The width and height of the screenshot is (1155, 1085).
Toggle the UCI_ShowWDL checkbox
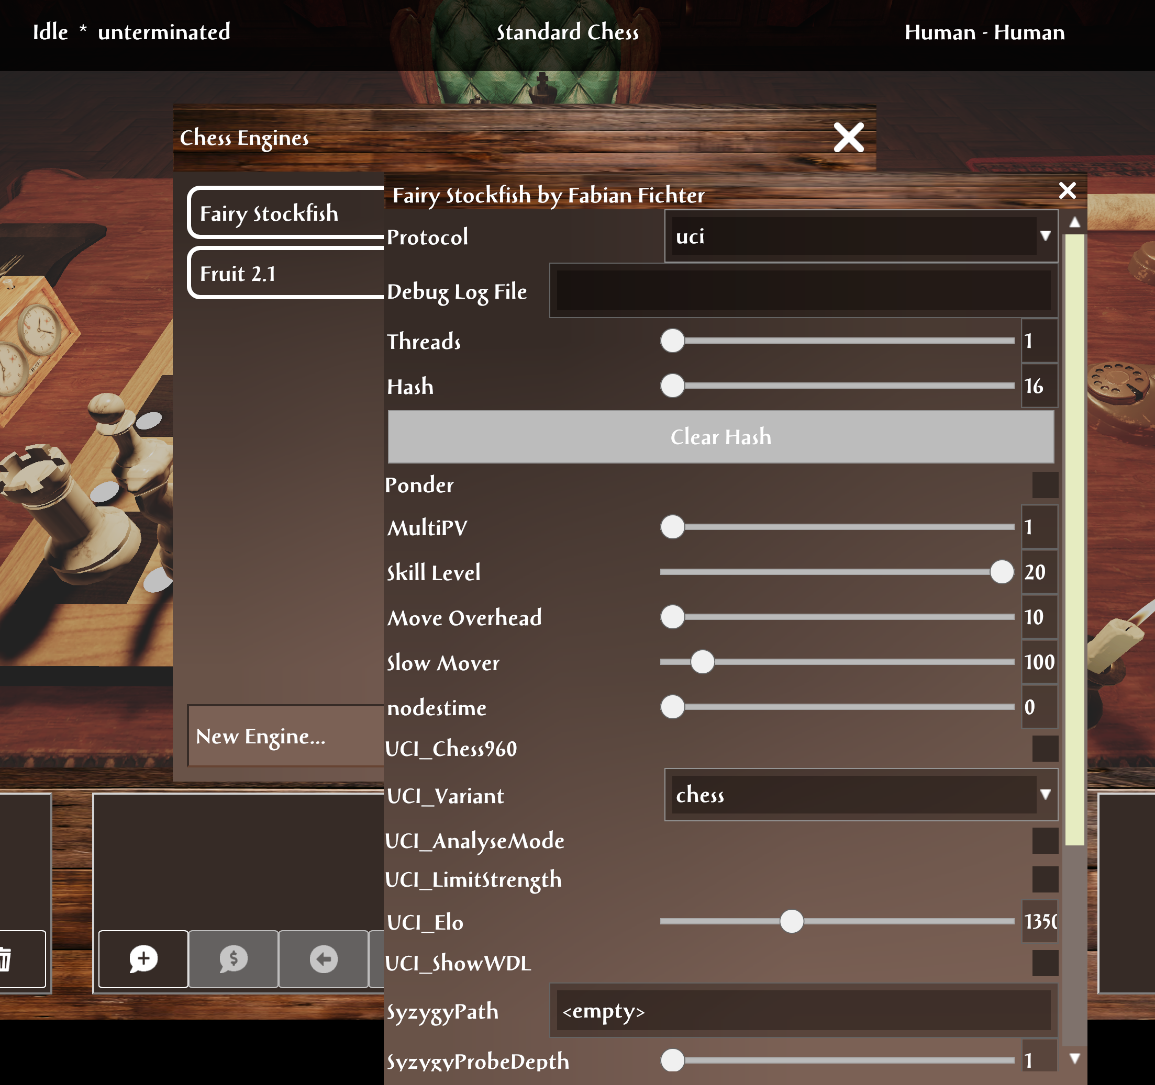tap(1045, 963)
